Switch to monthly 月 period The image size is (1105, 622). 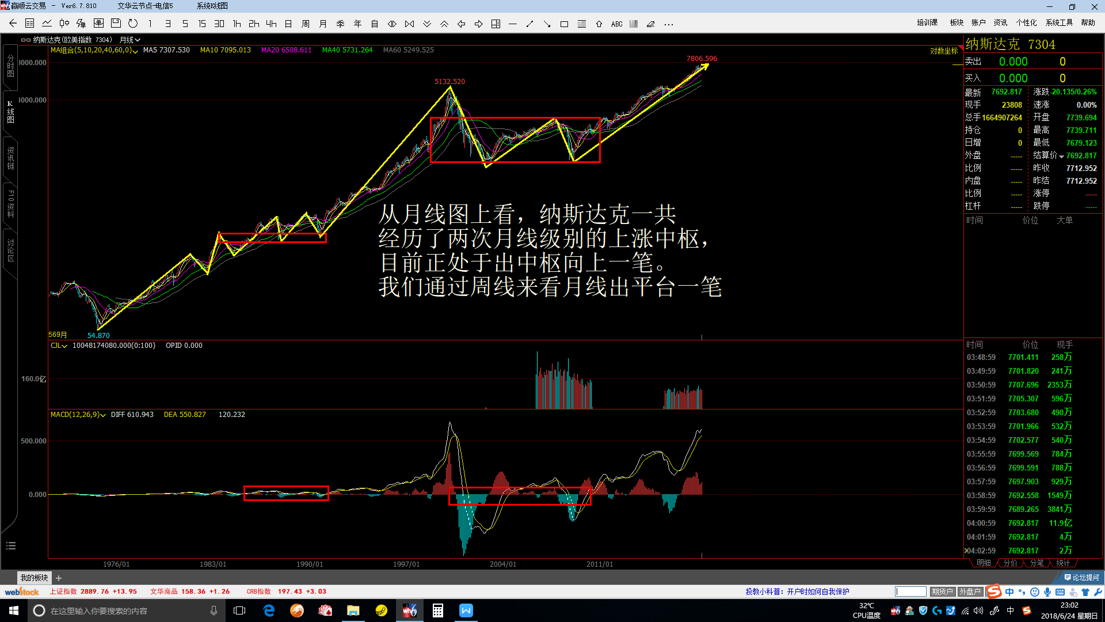[323, 24]
